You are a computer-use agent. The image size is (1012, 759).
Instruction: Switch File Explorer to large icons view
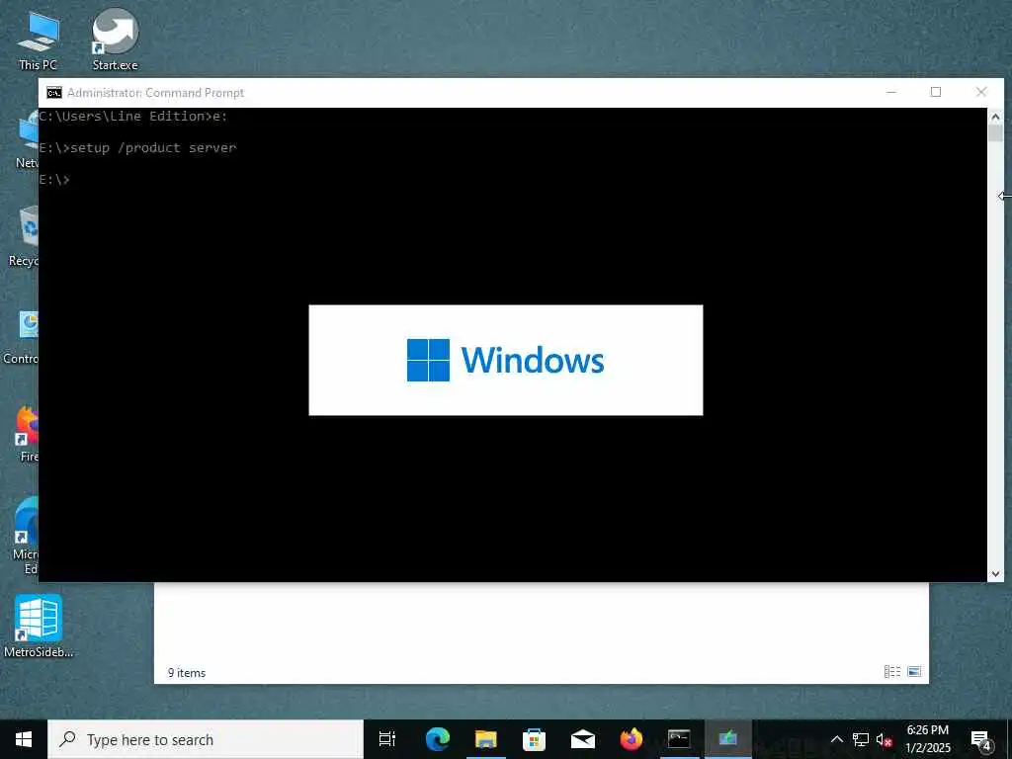pos(914,672)
